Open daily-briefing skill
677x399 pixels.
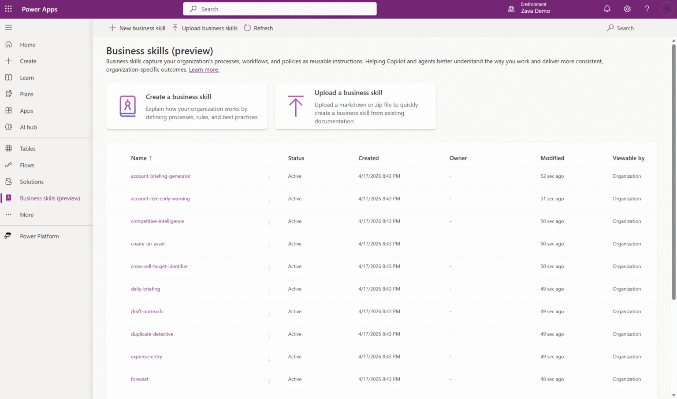(x=145, y=289)
